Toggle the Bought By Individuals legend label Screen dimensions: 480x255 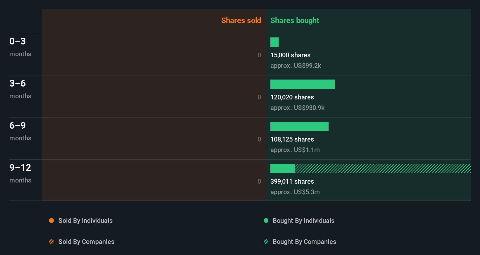tap(303, 220)
